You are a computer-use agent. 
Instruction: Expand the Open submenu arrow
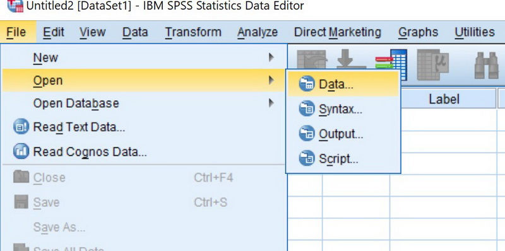pyautogui.click(x=271, y=80)
